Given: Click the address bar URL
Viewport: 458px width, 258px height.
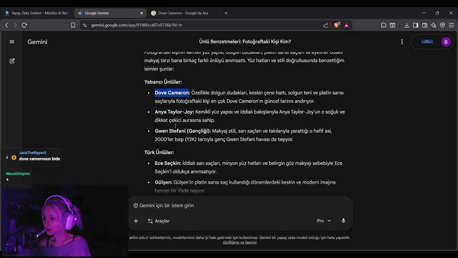Looking at the screenshot, I should click(x=137, y=25).
